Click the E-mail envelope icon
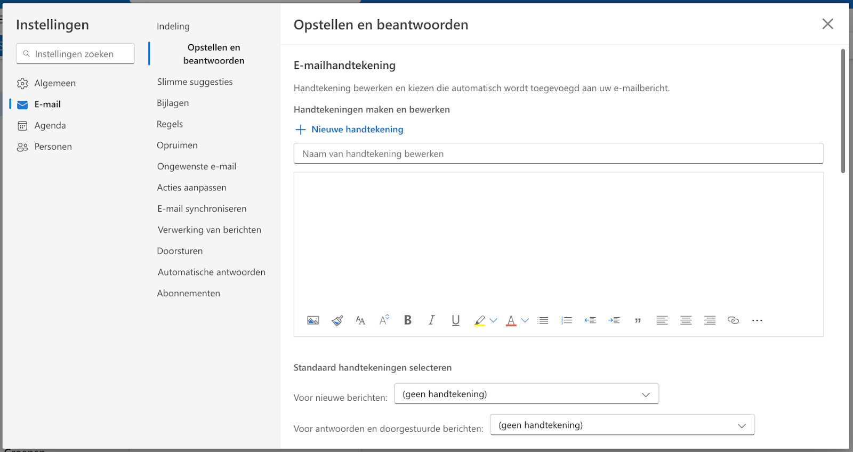The width and height of the screenshot is (853, 452). pos(22,105)
